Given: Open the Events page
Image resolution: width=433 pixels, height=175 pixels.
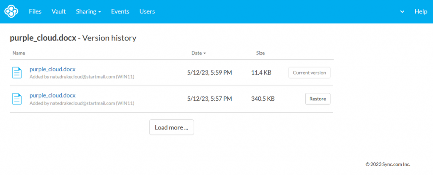Looking at the screenshot, I should click(120, 11).
